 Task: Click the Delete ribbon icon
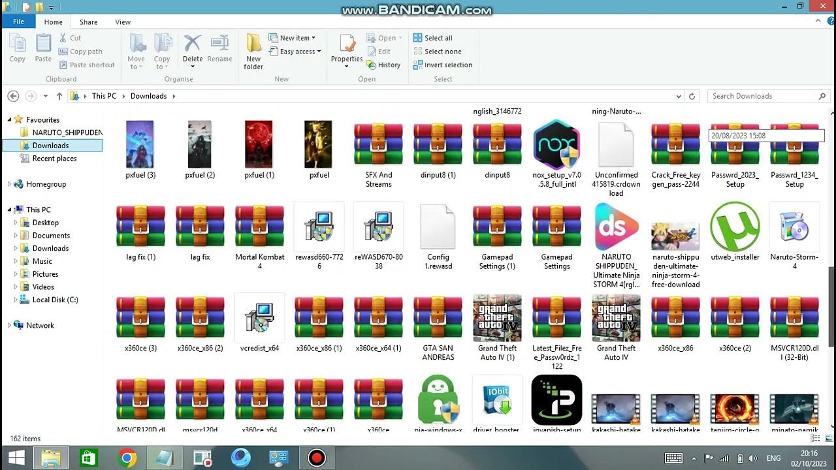pos(193,49)
